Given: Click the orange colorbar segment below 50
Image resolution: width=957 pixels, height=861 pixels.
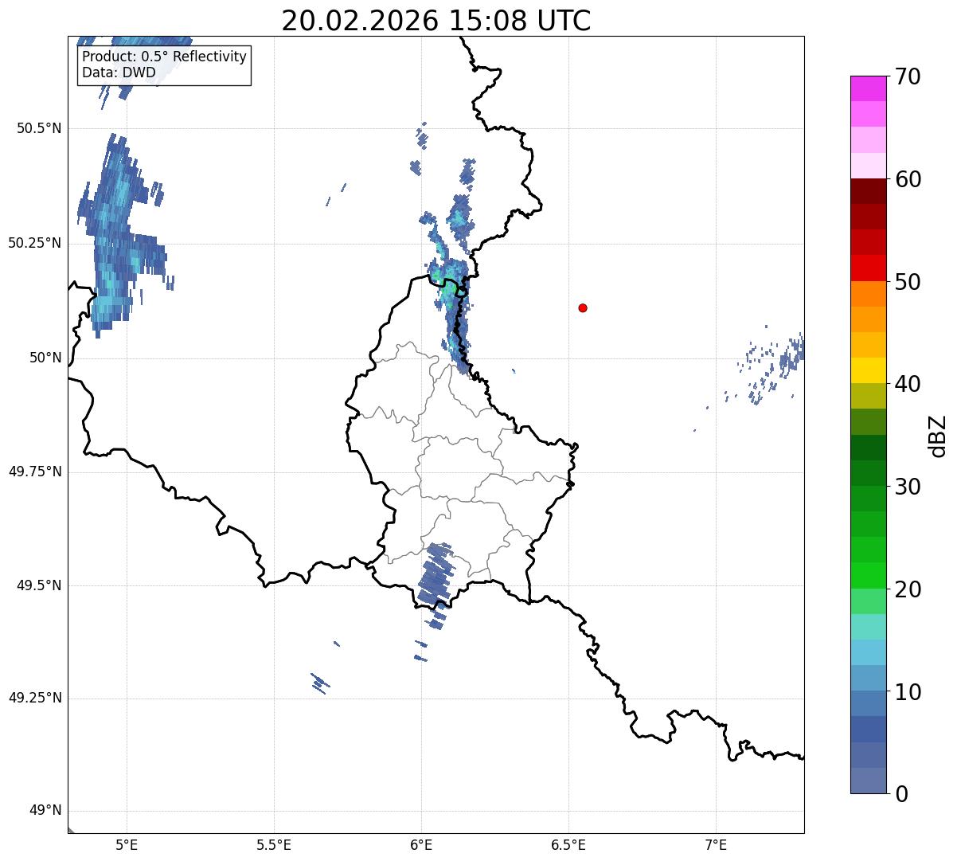Looking at the screenshot, I should click(868, 294).
